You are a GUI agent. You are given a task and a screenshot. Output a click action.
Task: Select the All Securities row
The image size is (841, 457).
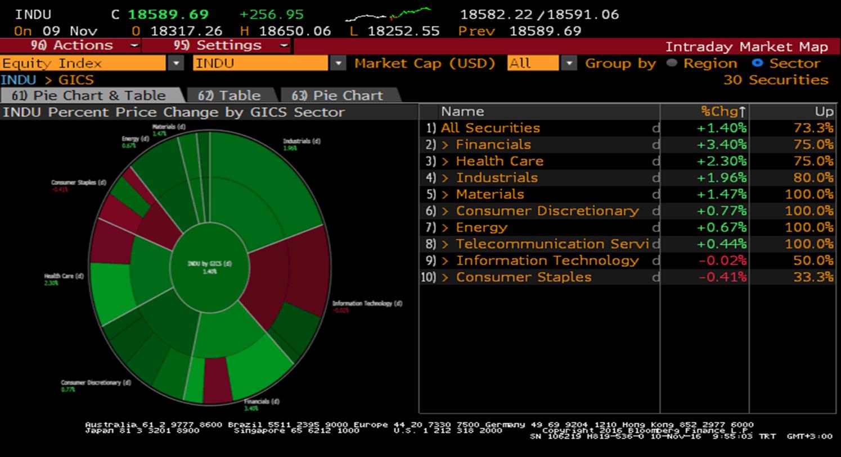coord(627,128)
